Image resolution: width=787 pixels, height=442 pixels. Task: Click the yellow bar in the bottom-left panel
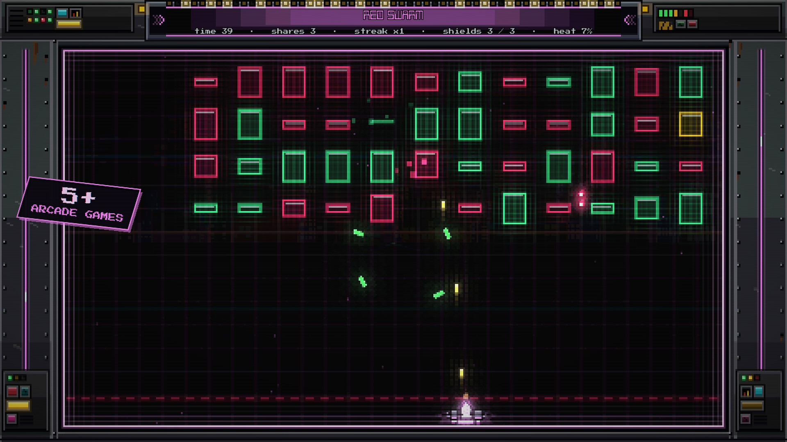[x=18, y=406]
